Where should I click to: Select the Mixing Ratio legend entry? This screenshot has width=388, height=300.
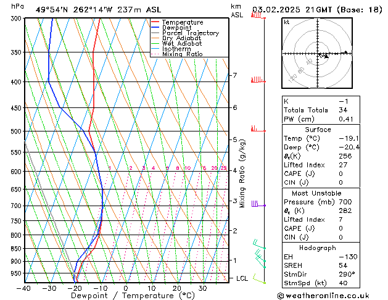tap(182, 54)
